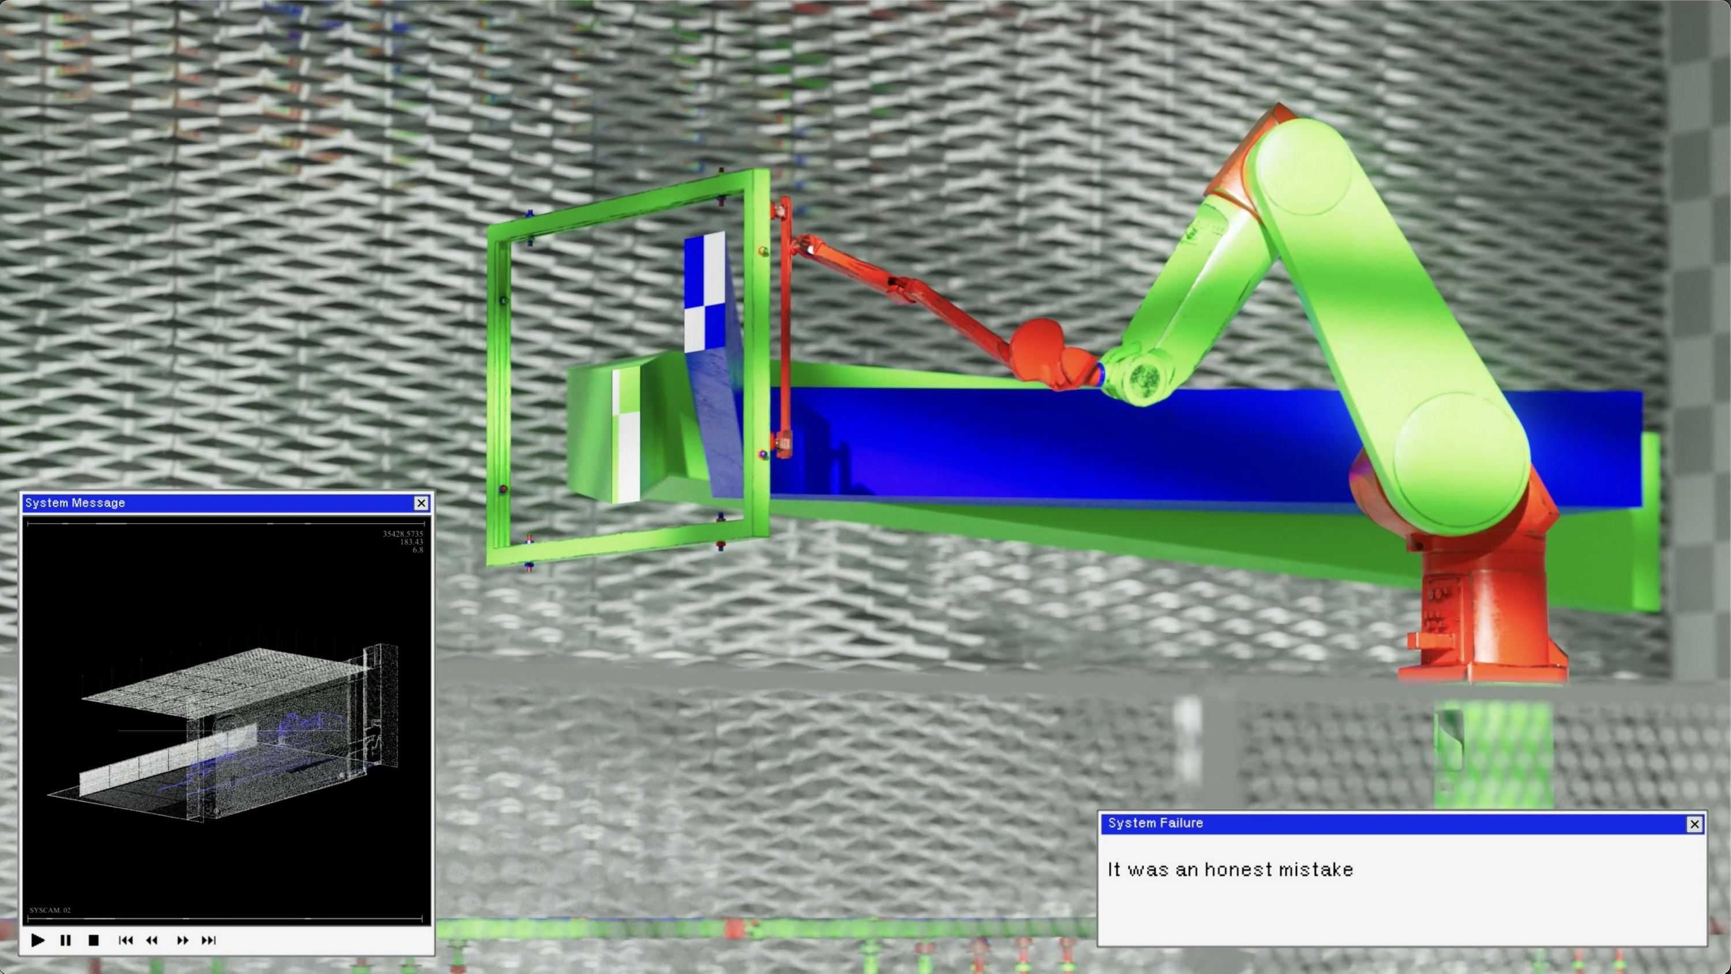Screen dimensions: 1731x974
Task: Close the System Failure dialog
Action: (1694, 824)
